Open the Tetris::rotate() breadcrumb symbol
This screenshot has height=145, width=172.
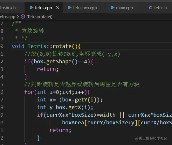40,17
